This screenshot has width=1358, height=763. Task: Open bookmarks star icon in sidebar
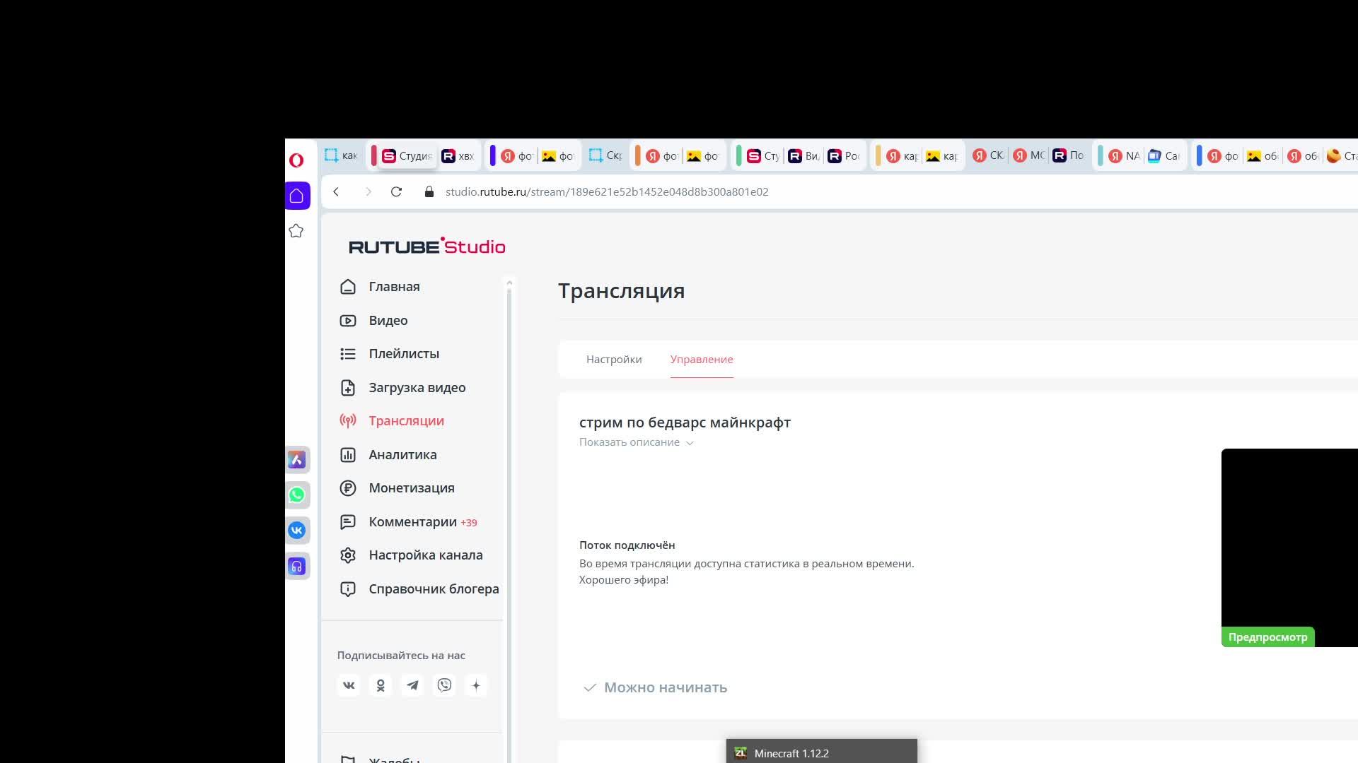[296, 231]
